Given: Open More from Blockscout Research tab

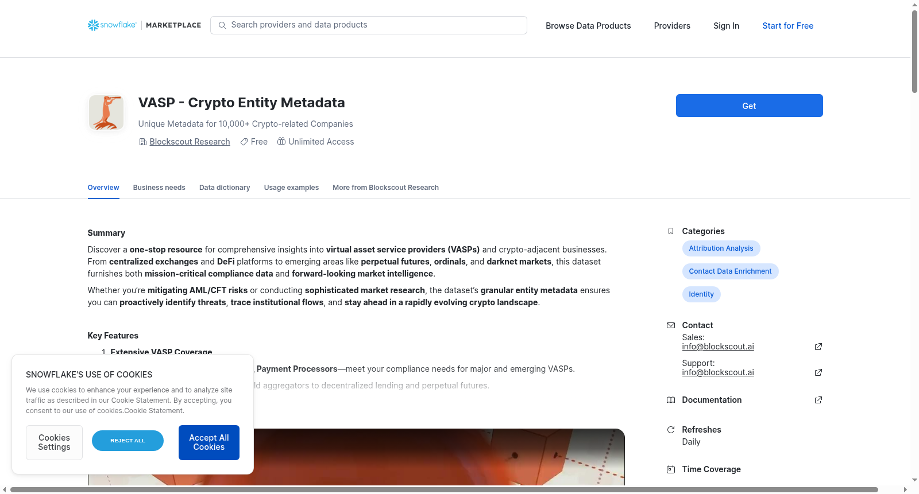Looking at the screenshot, I should pos(385,188).
